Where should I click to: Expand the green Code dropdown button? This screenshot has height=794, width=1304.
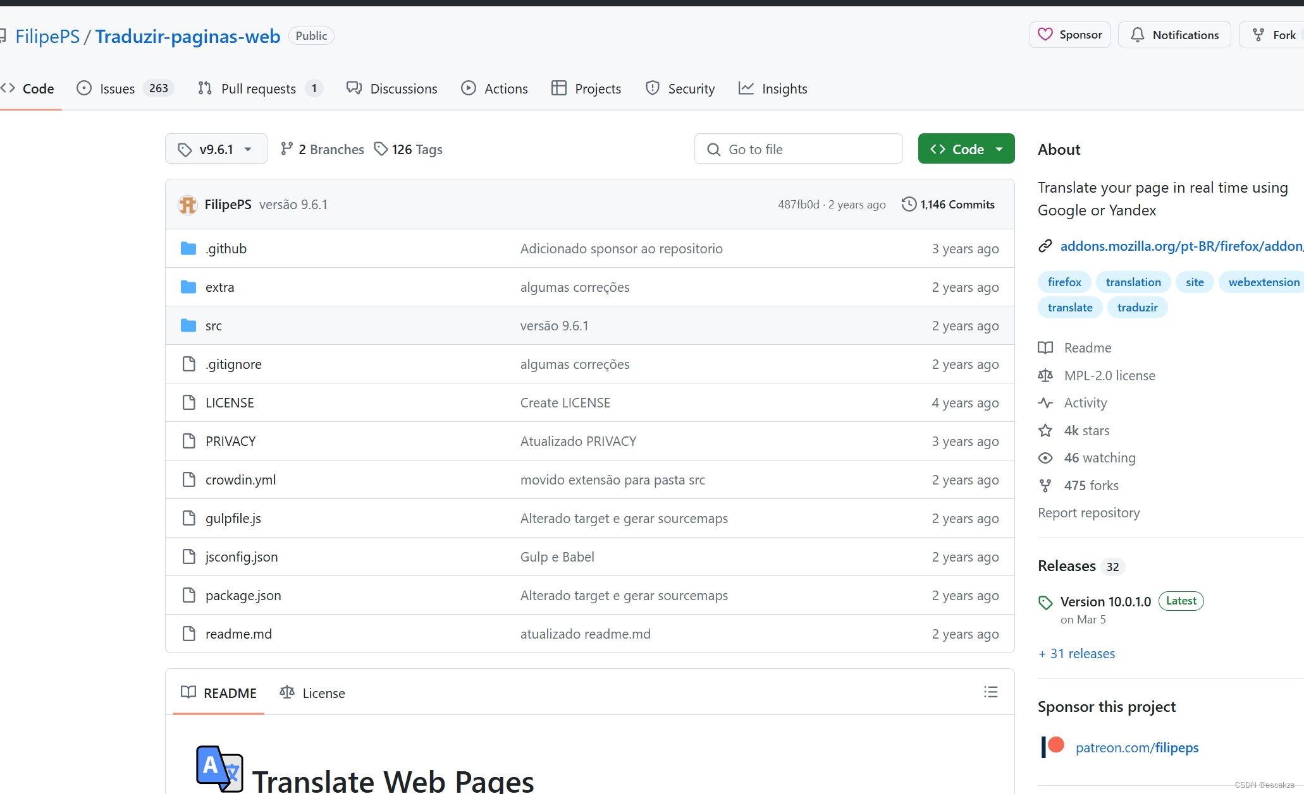pos(966,149)
